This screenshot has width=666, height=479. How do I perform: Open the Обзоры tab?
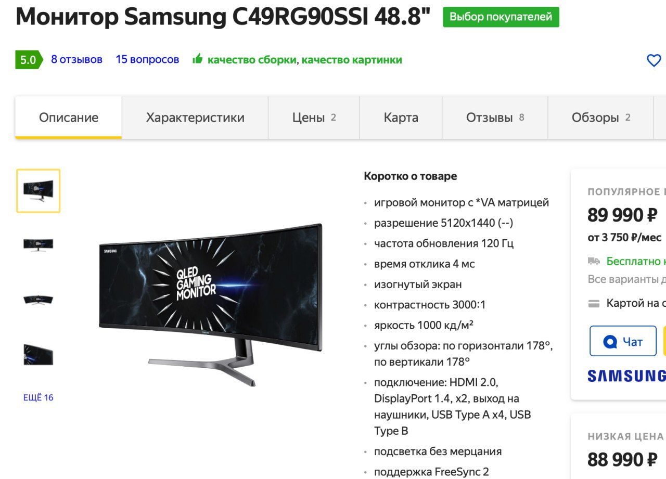point(600,118)
